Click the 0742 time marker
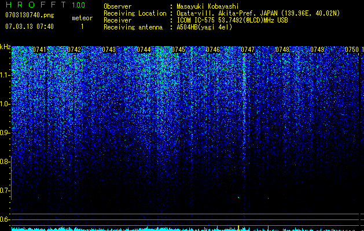364x231 pixels. [74, 50]
